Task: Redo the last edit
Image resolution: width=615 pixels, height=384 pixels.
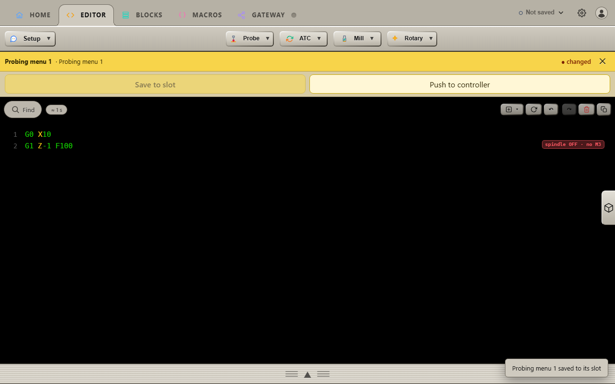Action: pyautogui.click(x=569, y=109)
